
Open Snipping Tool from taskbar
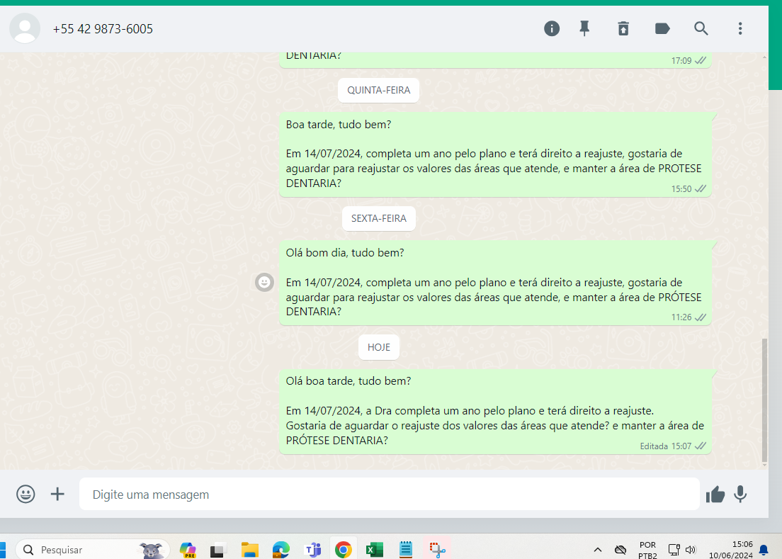tap(437, 550)
